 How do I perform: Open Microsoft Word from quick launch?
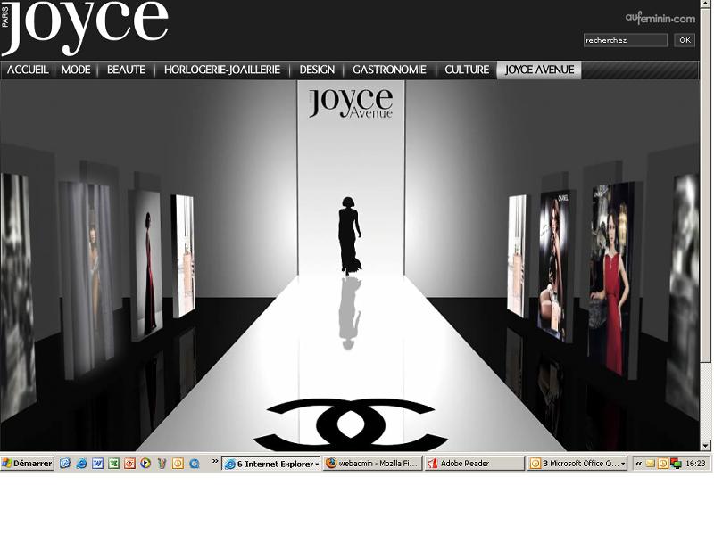point(97,464)
